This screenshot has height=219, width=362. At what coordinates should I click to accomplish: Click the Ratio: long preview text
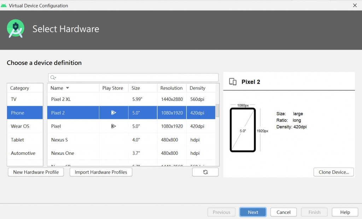tap(288, 120)
